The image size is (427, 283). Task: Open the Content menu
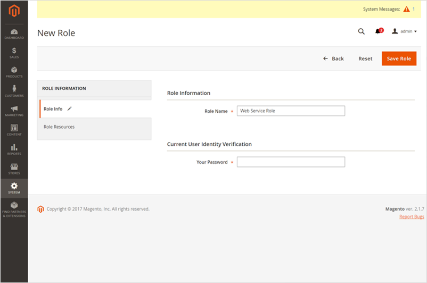(14, 130)
